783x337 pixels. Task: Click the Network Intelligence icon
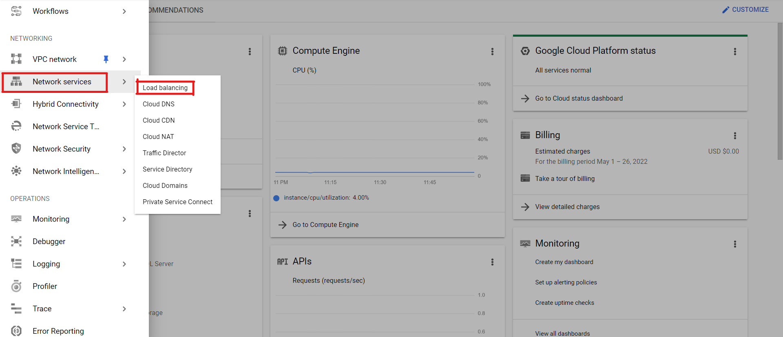(16, 171)
